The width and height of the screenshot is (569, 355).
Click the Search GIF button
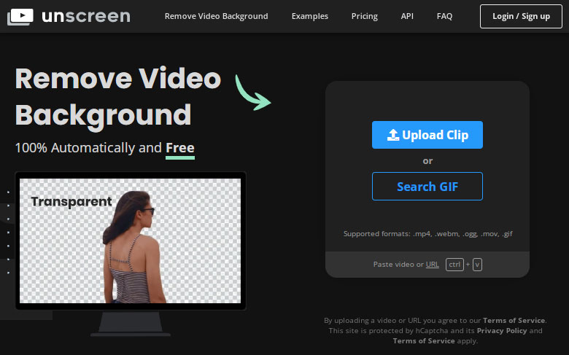click(427, 187)
